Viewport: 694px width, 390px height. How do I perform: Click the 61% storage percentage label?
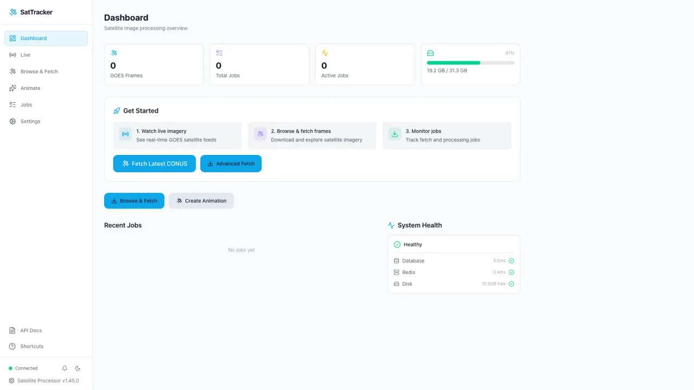[510, 53]
